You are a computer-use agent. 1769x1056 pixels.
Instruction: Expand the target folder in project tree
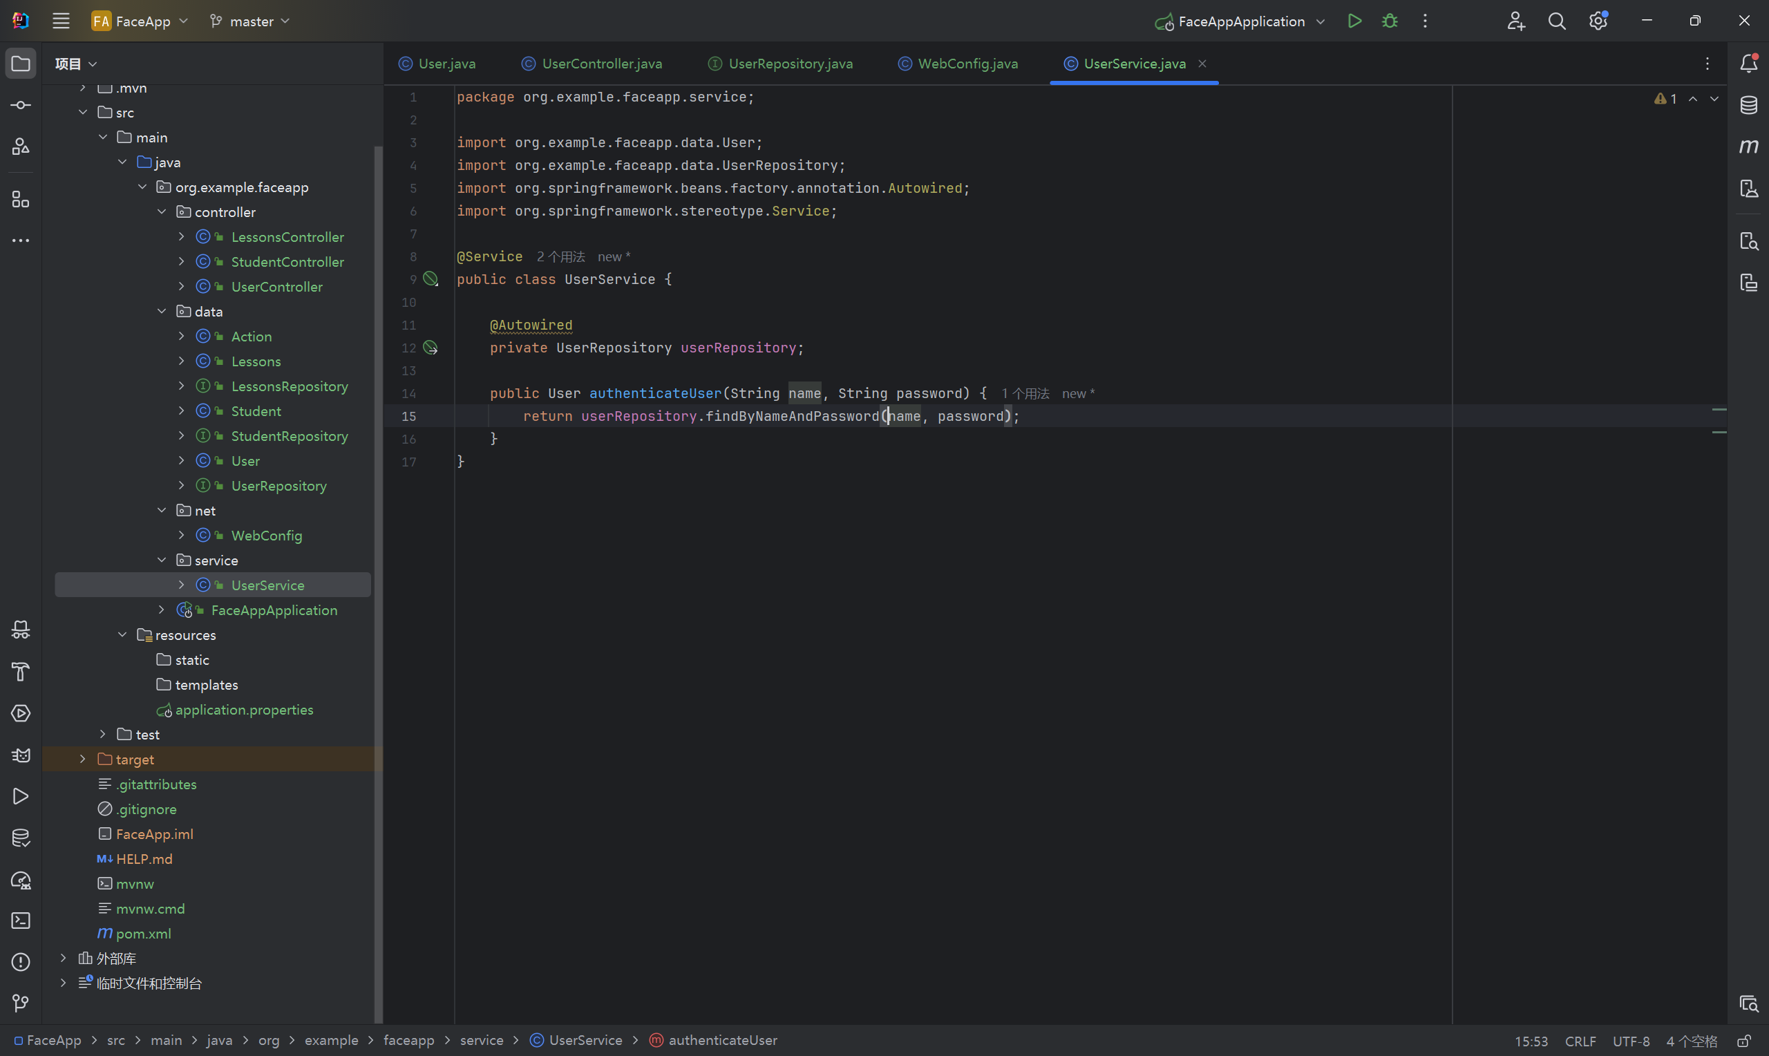point(82,760)
